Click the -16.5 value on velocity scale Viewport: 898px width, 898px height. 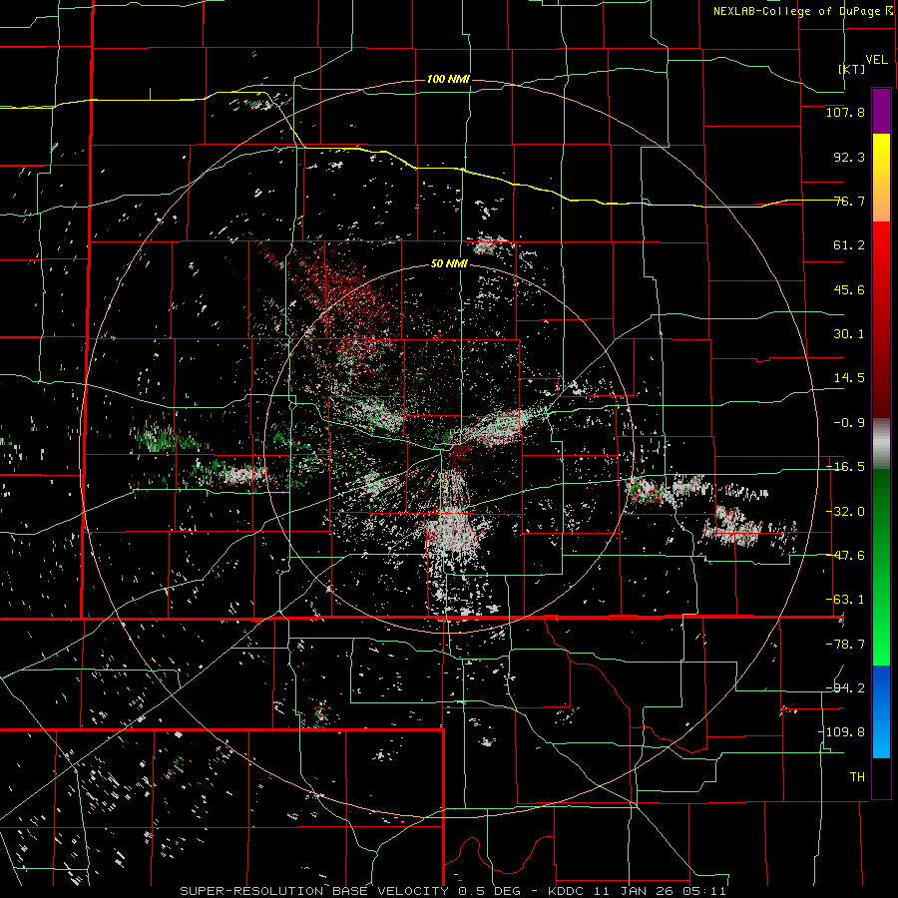pyautogui.click(x=845, y=467)
